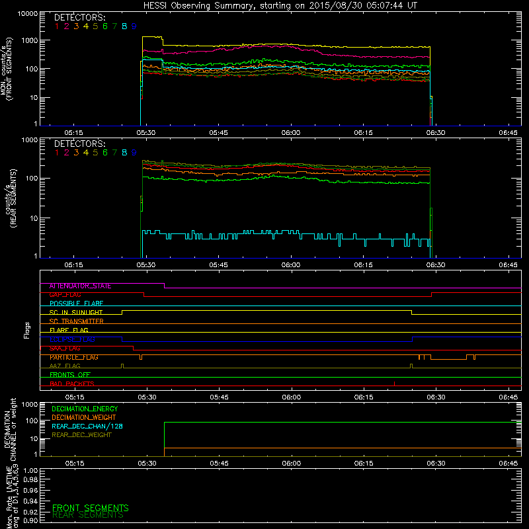Select detector 6 in front segments legend
This screenshot has width=529, height=529.
(x=105, y=26)
